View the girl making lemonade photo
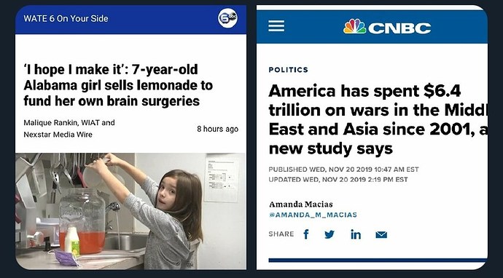The height and width of the screenshot is (278, 503). [131, 211]
